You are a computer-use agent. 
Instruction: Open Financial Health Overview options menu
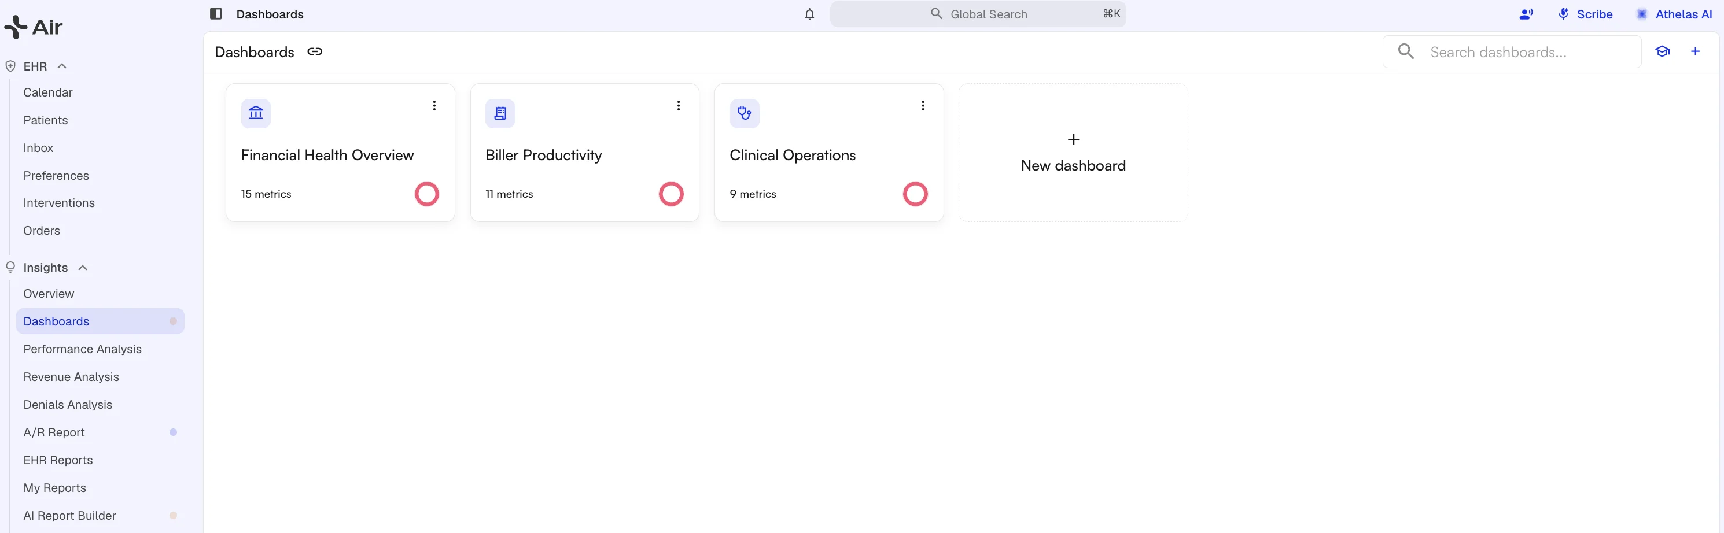pyautogui.click(x=434, y=106)
